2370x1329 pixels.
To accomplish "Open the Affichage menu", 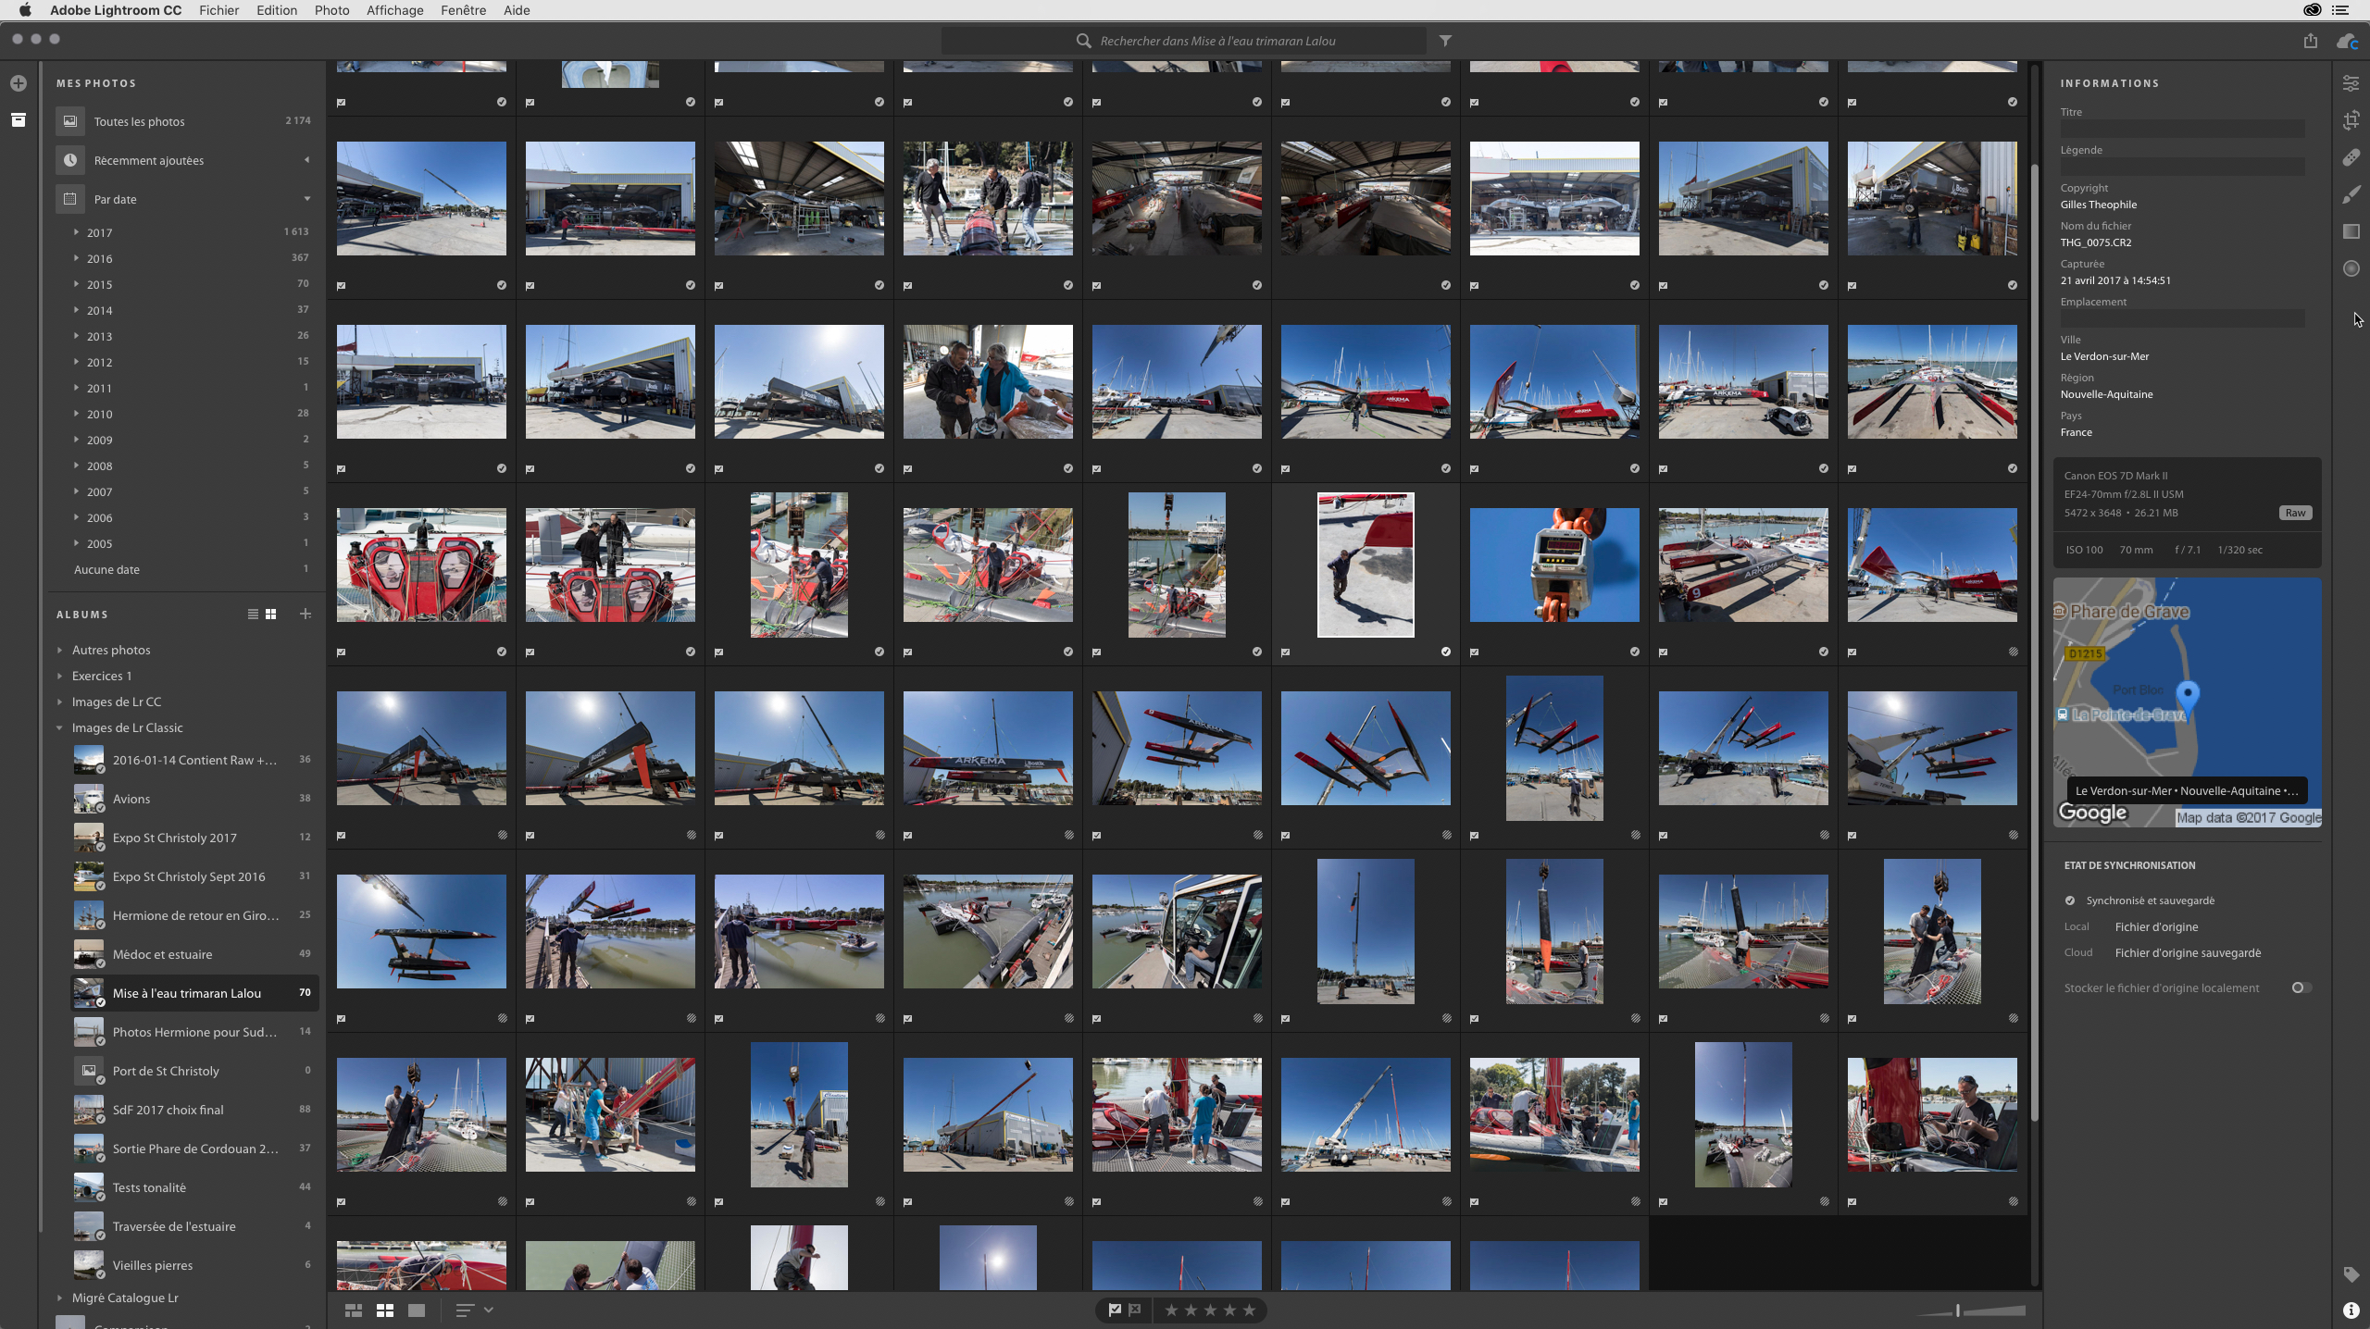I will coord(394,10).
